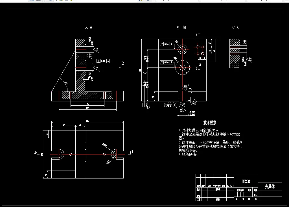Select the 25 dimension below the four-hole pattern

pos(200,65)
